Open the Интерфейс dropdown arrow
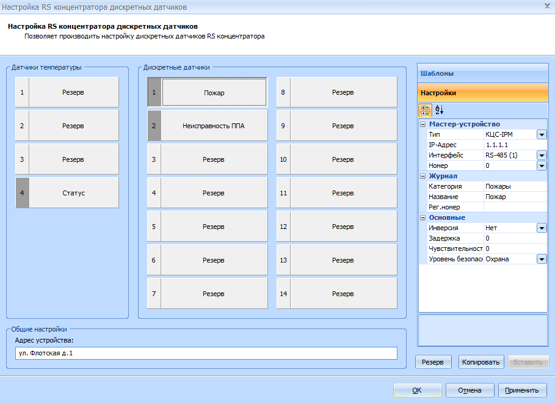The image size is (555, 403). (542, 156)
